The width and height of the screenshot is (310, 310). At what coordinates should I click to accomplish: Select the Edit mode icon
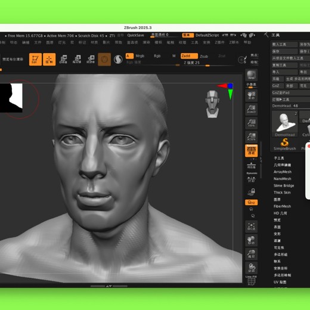[x=35, y=59]
